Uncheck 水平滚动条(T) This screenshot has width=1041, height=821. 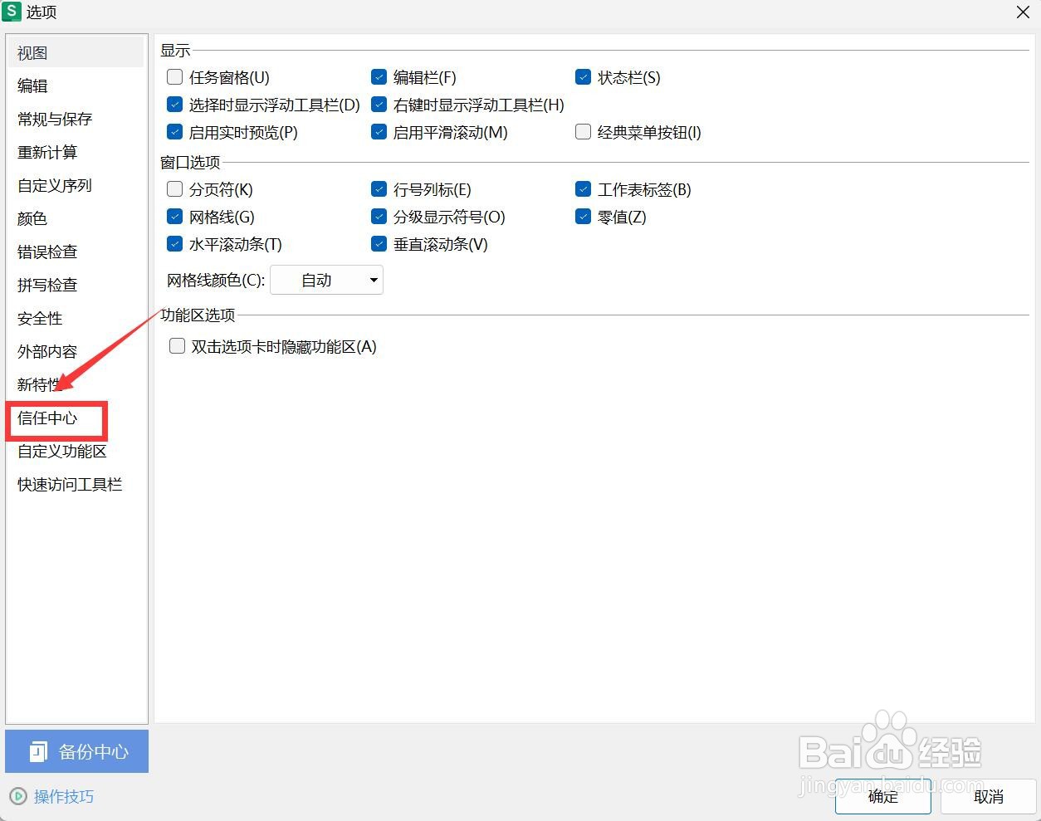click(174, 244)
